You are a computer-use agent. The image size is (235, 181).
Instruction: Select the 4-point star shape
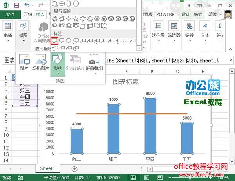pos(69,19)
